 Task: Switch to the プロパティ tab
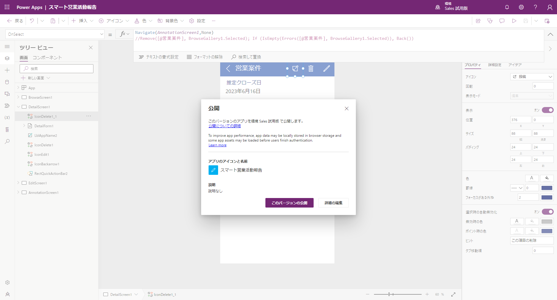coord(472,65)
